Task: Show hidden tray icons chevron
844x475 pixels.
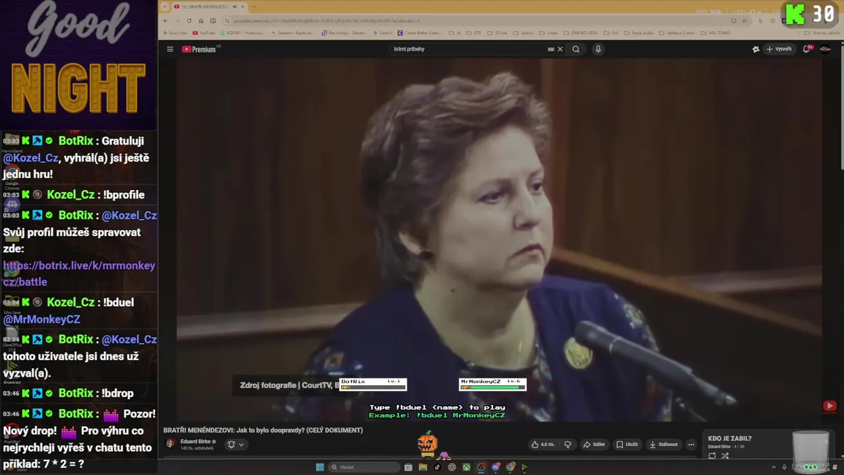Action: tap(773, 467)
